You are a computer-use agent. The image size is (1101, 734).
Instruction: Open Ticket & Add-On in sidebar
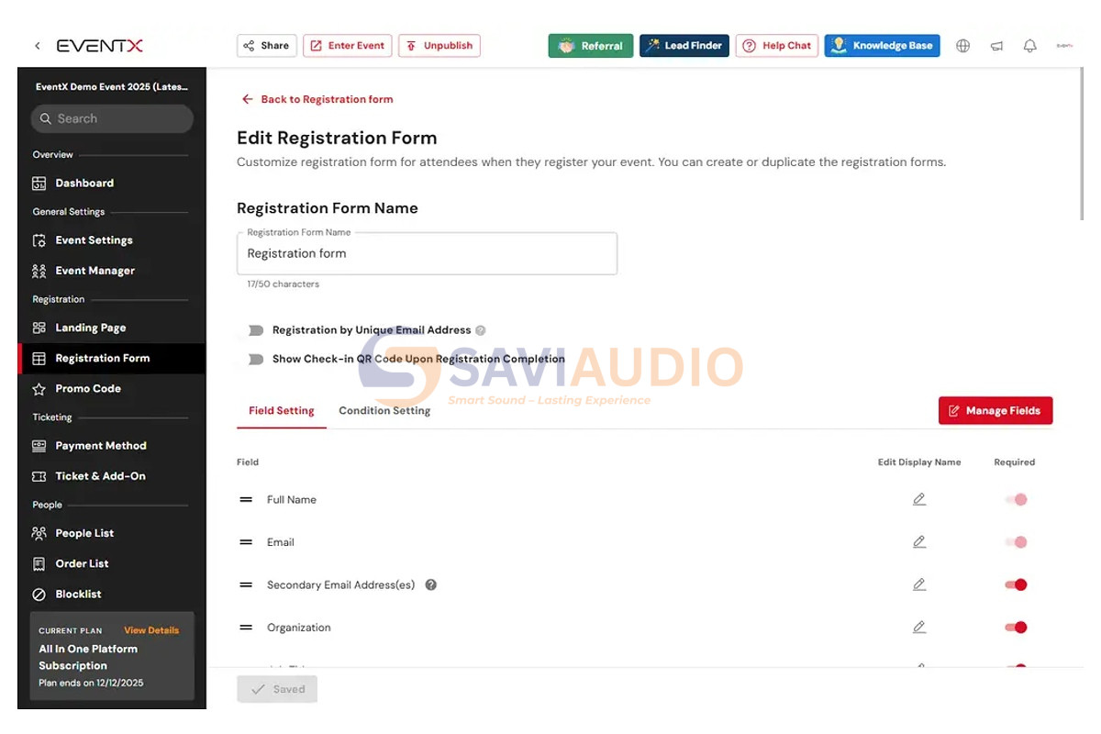(x=112, y=476)
